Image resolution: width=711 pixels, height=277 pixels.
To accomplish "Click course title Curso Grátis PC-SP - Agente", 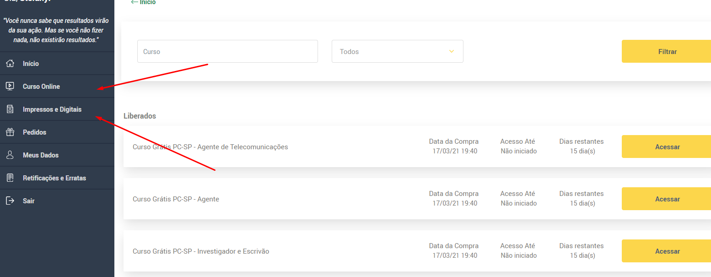I will coord(176,199).
